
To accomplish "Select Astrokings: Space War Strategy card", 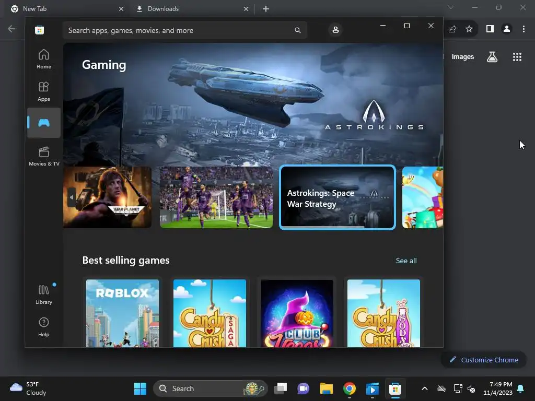I will [338, 197].
